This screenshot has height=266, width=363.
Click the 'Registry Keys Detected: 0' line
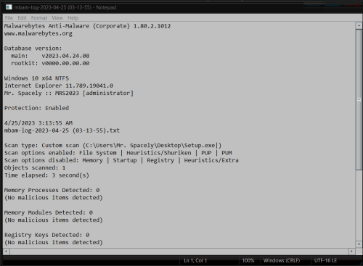point(46,235)
